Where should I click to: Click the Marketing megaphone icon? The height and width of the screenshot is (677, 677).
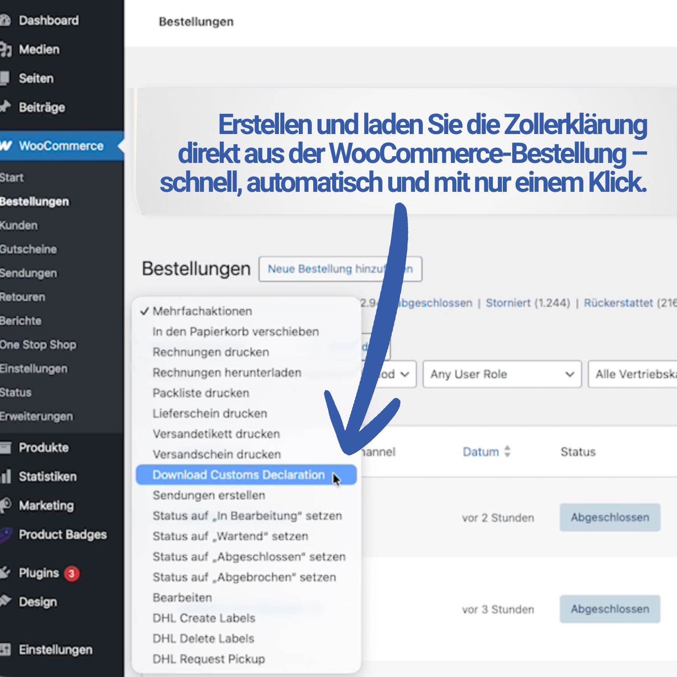(x=5, y=505)
